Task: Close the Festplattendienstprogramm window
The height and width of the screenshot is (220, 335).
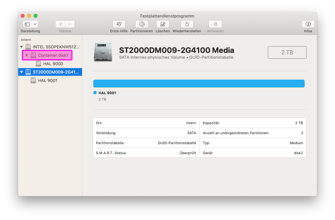Action: pos(23,16)
